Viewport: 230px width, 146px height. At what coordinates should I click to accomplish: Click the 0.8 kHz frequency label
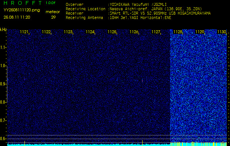click(3, 102)
